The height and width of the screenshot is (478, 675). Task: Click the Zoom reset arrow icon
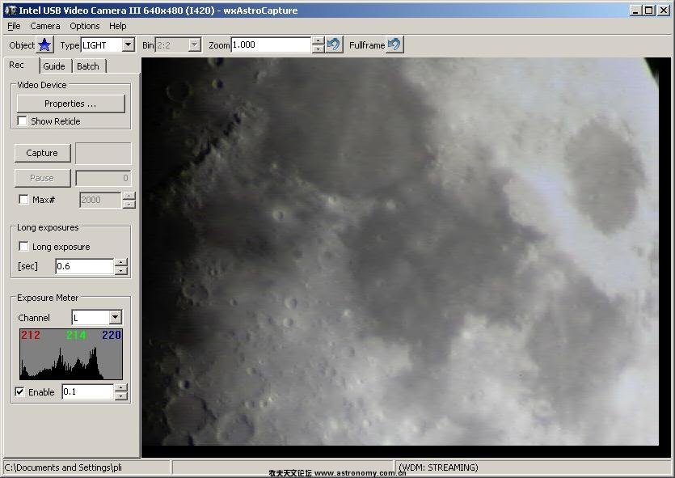334,44
